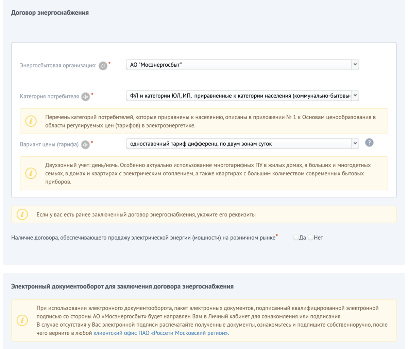
Task: Open the Категория потребителя dropdown
Action: pos(242,96)
